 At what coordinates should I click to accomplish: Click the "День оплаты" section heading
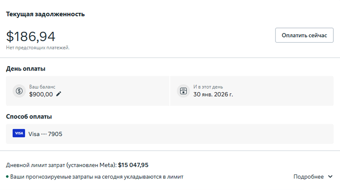coord(26,69)
